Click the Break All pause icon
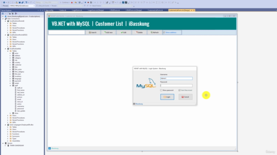This screenshot has height=155, width=277. coord(85,3)
